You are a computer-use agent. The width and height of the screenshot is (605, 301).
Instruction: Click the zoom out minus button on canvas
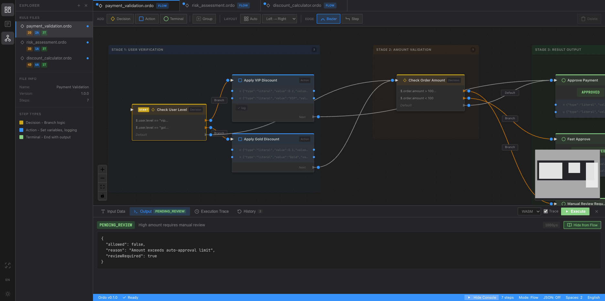(102, 178)
